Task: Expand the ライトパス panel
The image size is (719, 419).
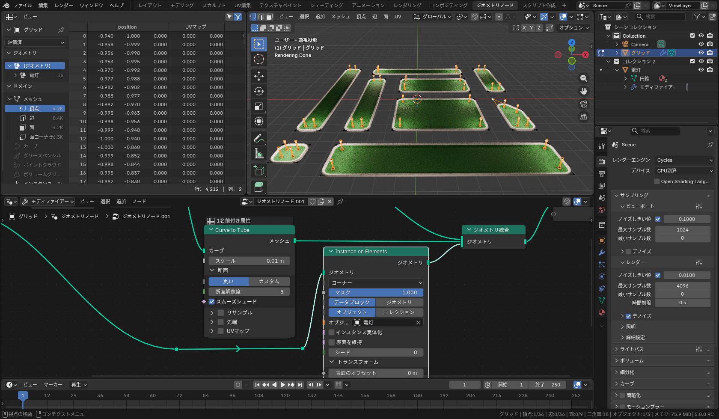Action: (x=632, y=349)
